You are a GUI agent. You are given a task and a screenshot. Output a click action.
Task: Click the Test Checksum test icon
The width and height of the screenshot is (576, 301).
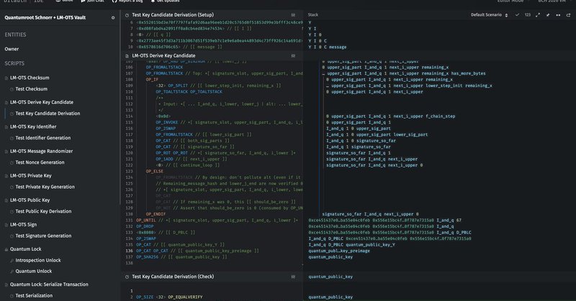[x=12, y=89]
